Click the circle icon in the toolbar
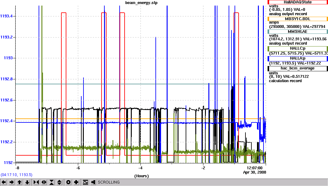Viewport: 328px width, 186px height. (69, 182)
